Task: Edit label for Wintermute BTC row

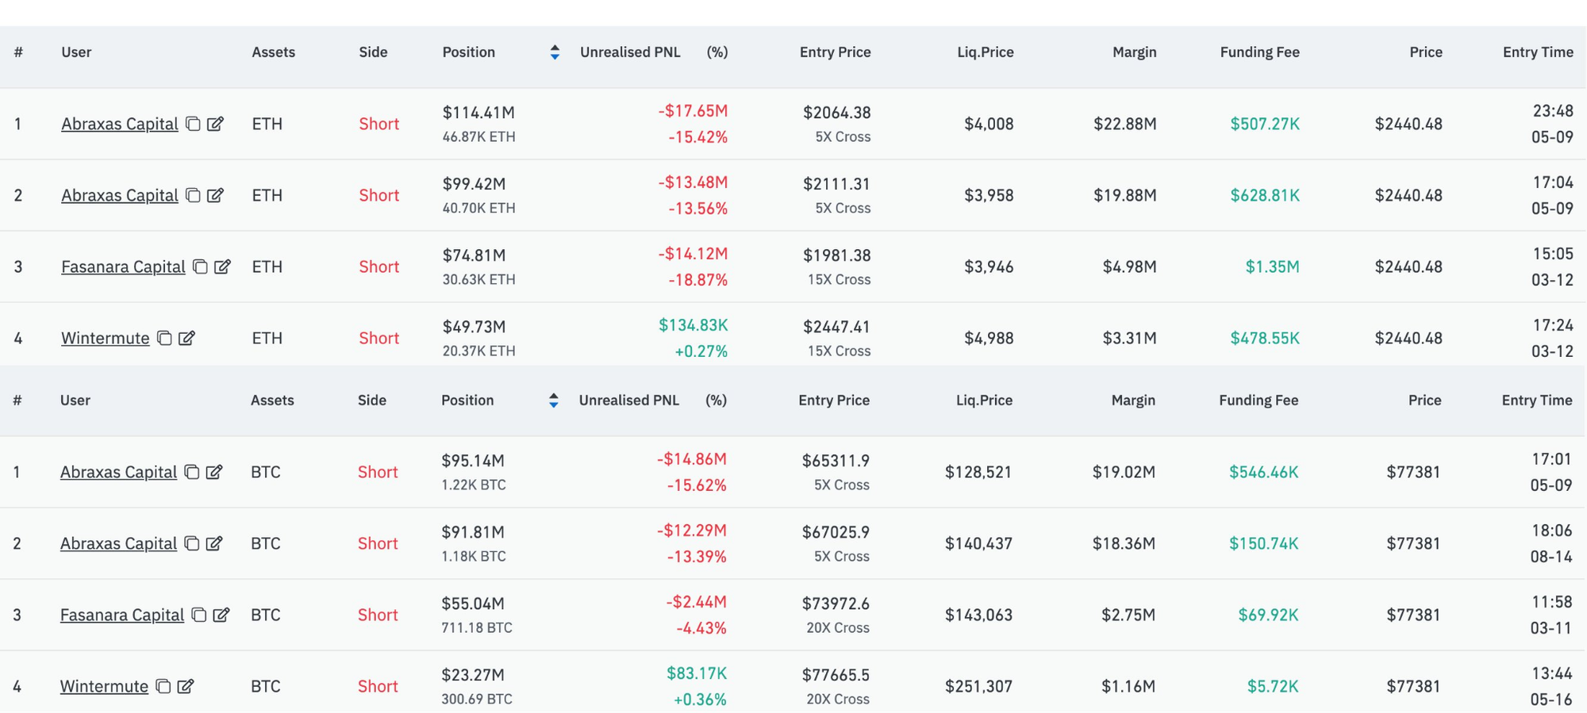Action: 186,686
